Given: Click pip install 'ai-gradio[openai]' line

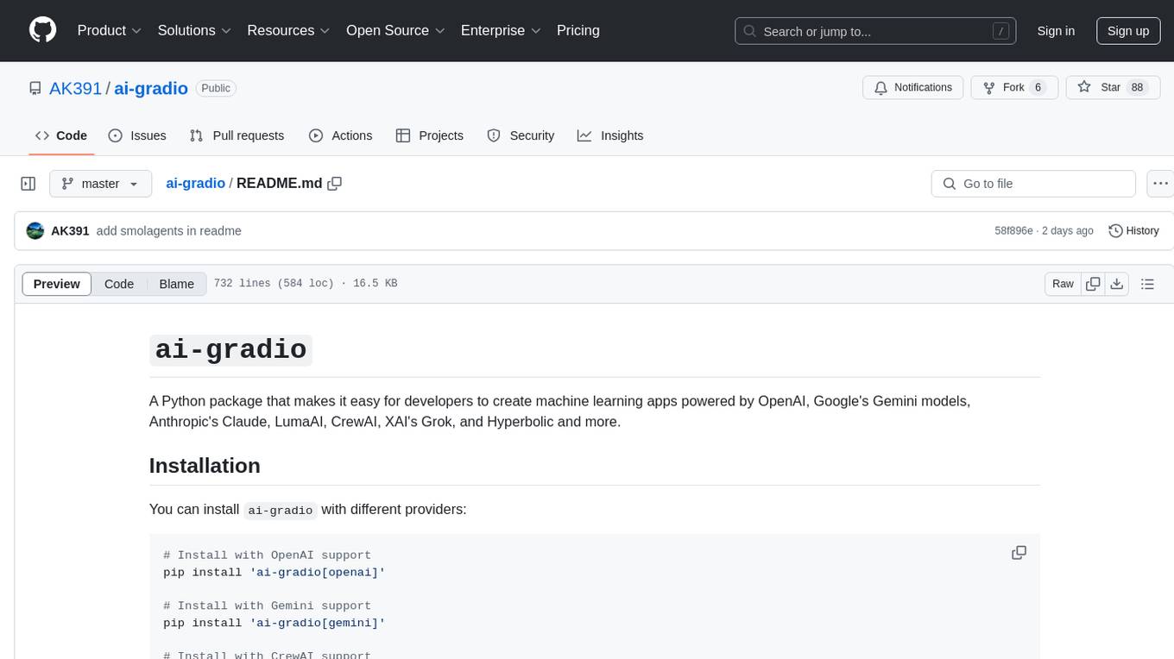Looking at the screenshot, I should [274, 572].
